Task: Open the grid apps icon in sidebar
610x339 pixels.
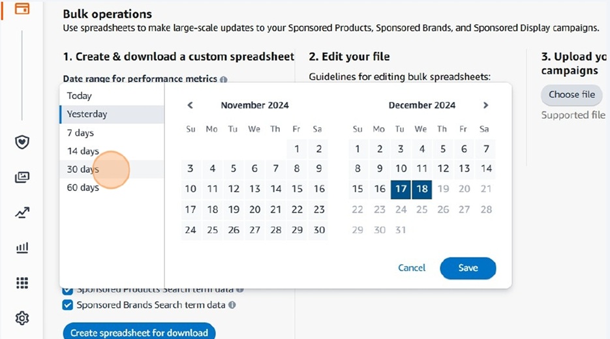Action: tap(22, 283)
